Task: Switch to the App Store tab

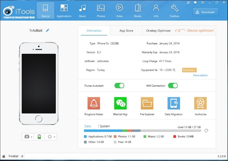Action: tap(126, 31)
